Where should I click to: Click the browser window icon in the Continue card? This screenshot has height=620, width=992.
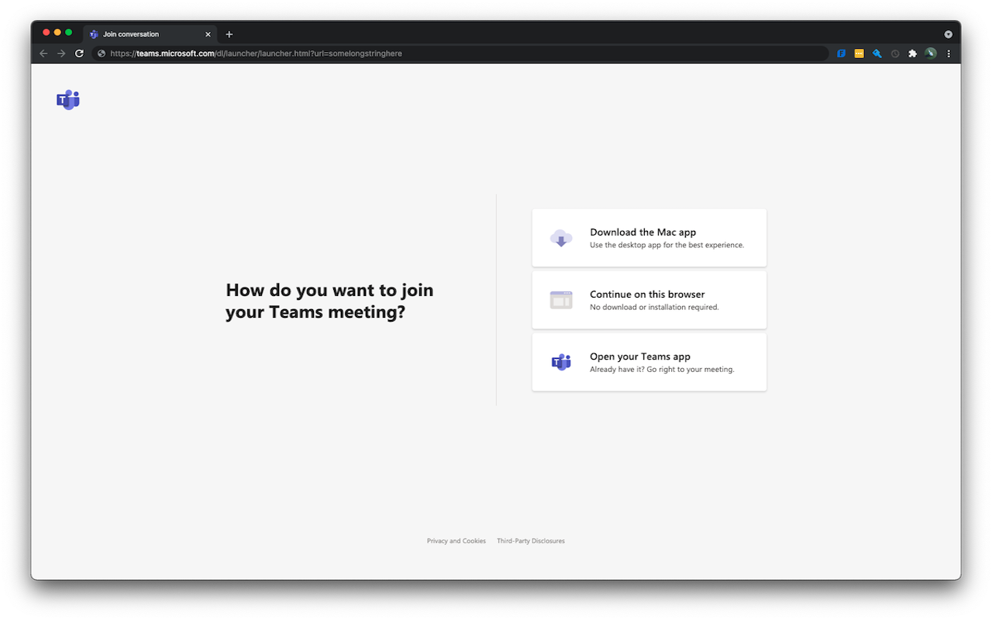[561, 300]
